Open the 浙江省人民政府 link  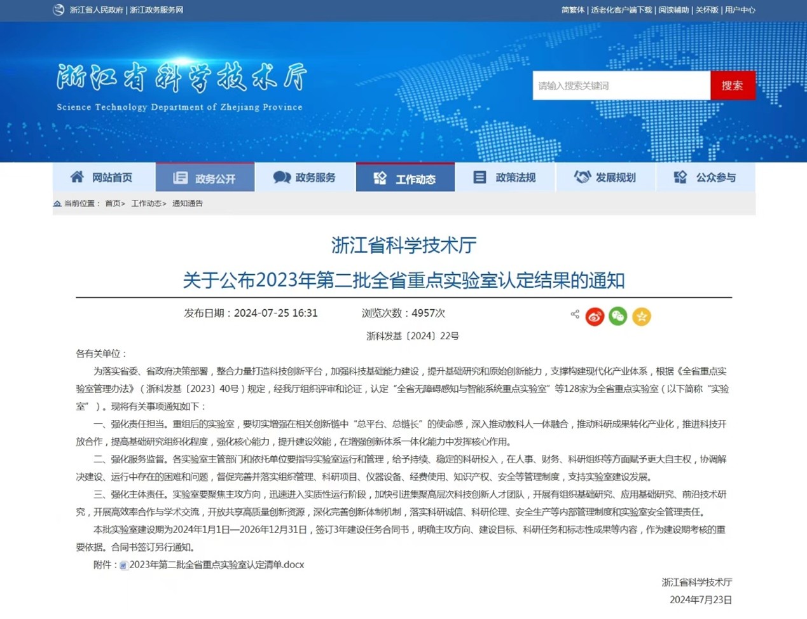tap(97, 10)
